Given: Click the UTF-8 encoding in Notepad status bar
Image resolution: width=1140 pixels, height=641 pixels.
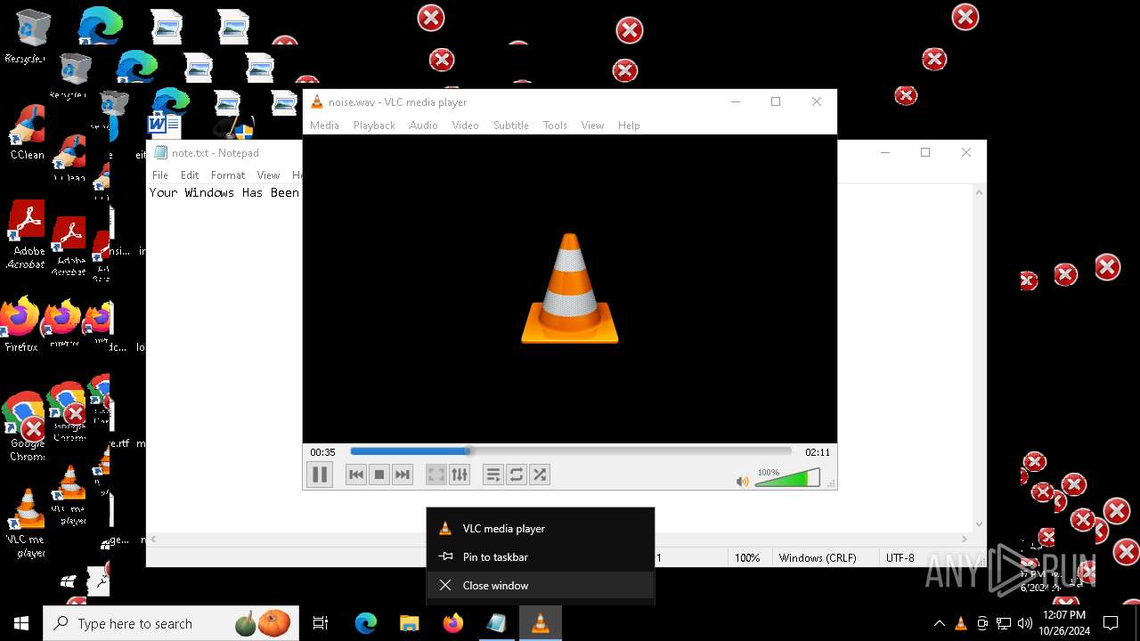Looking at the screenshot, I should (x=900, y=557).
